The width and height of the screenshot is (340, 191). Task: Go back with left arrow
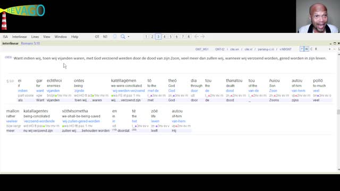197,37
